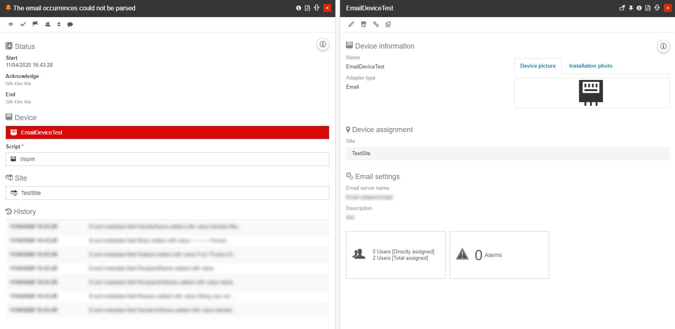Edit device using the pencil icon
Viewport: 675px width, 329px height.
coord(351,24)
